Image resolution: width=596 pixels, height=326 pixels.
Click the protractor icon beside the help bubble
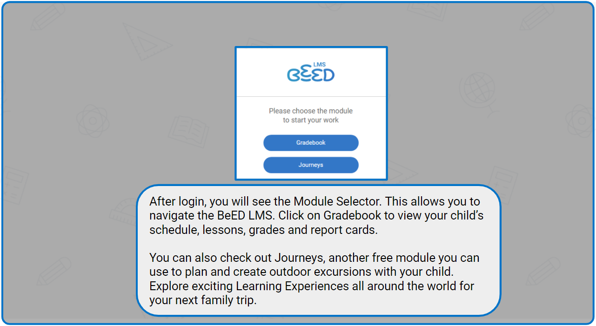pyautogui.click(x=123, y=213)
